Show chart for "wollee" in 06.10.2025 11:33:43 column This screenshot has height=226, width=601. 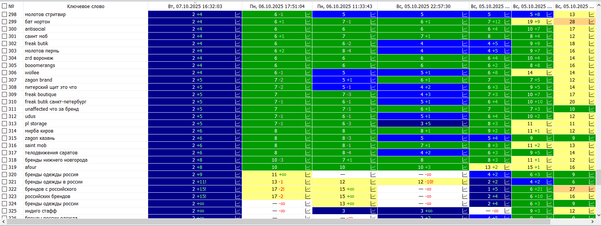373,73
